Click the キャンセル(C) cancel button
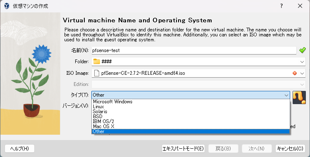This screenshot has width=310, height=157. pyautogui.click(x=290, y=148)
